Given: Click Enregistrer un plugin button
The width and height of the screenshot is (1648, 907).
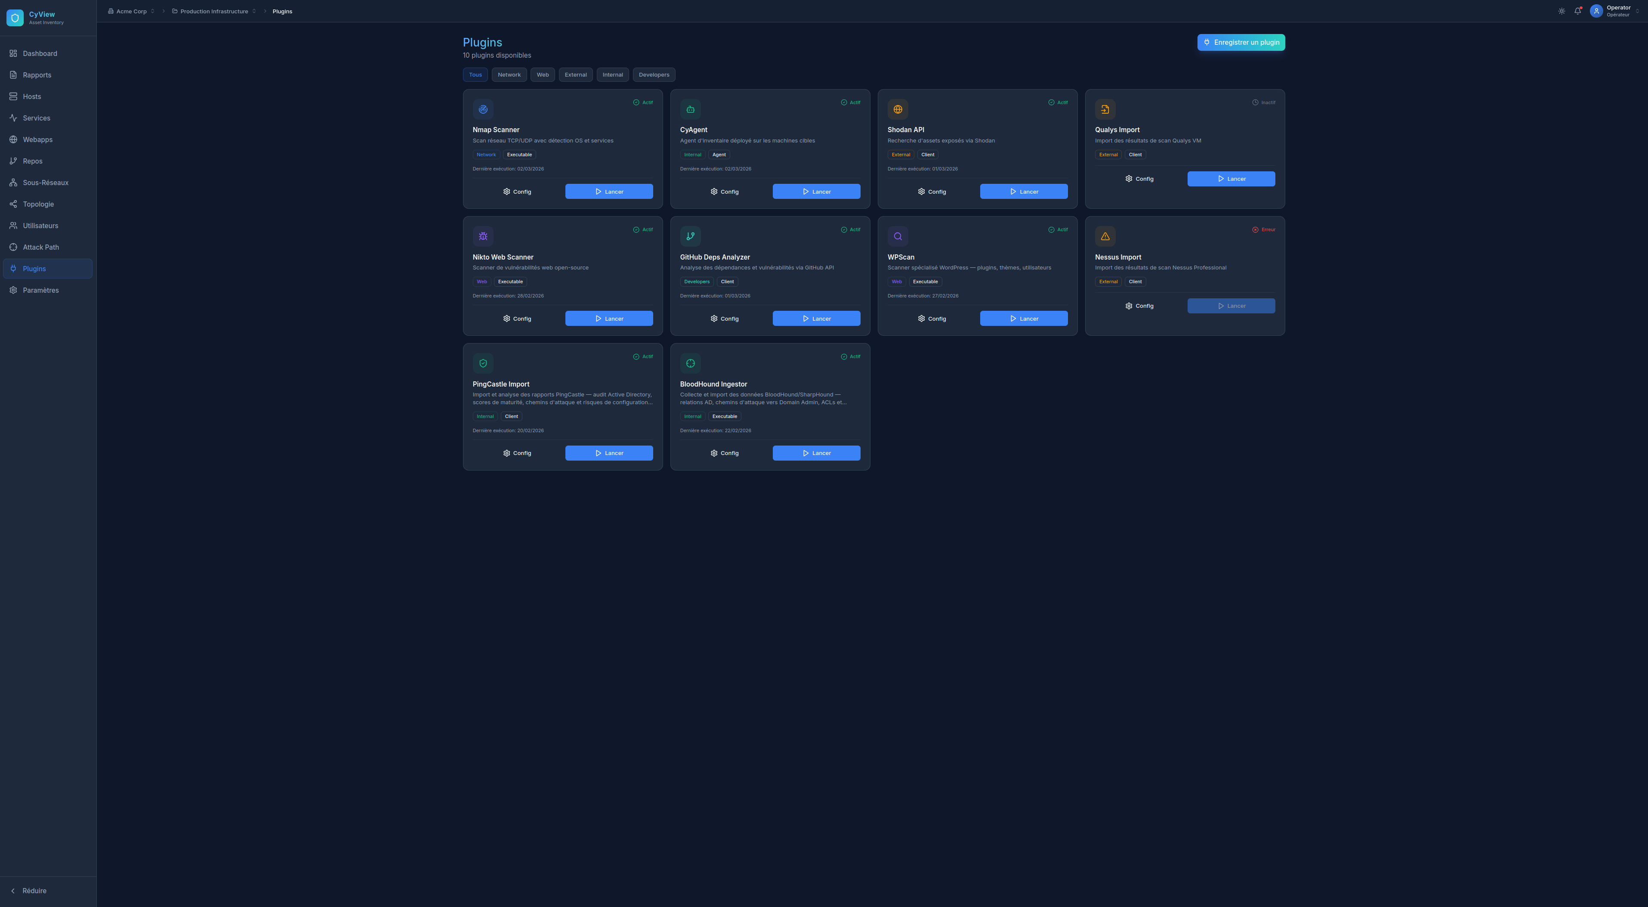Looking at the screenshot, I should (1241, 42).
